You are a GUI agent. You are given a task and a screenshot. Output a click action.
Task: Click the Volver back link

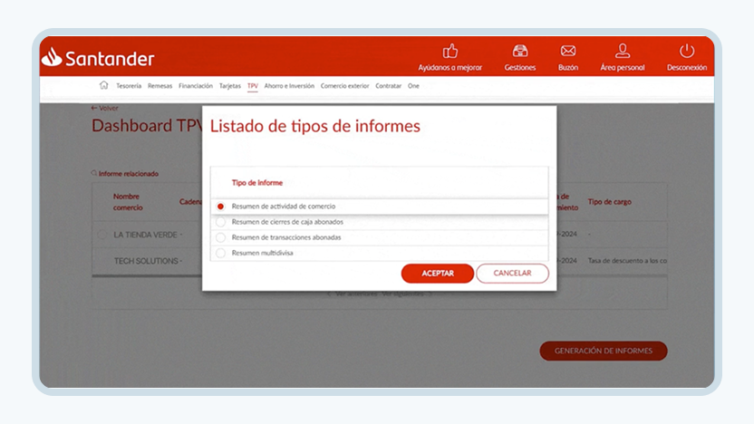[x=105, y=108]
